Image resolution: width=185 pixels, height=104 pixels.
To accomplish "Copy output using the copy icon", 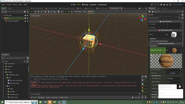I will point(146,77).
